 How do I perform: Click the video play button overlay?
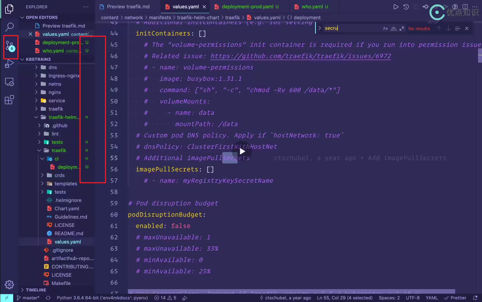242,151
